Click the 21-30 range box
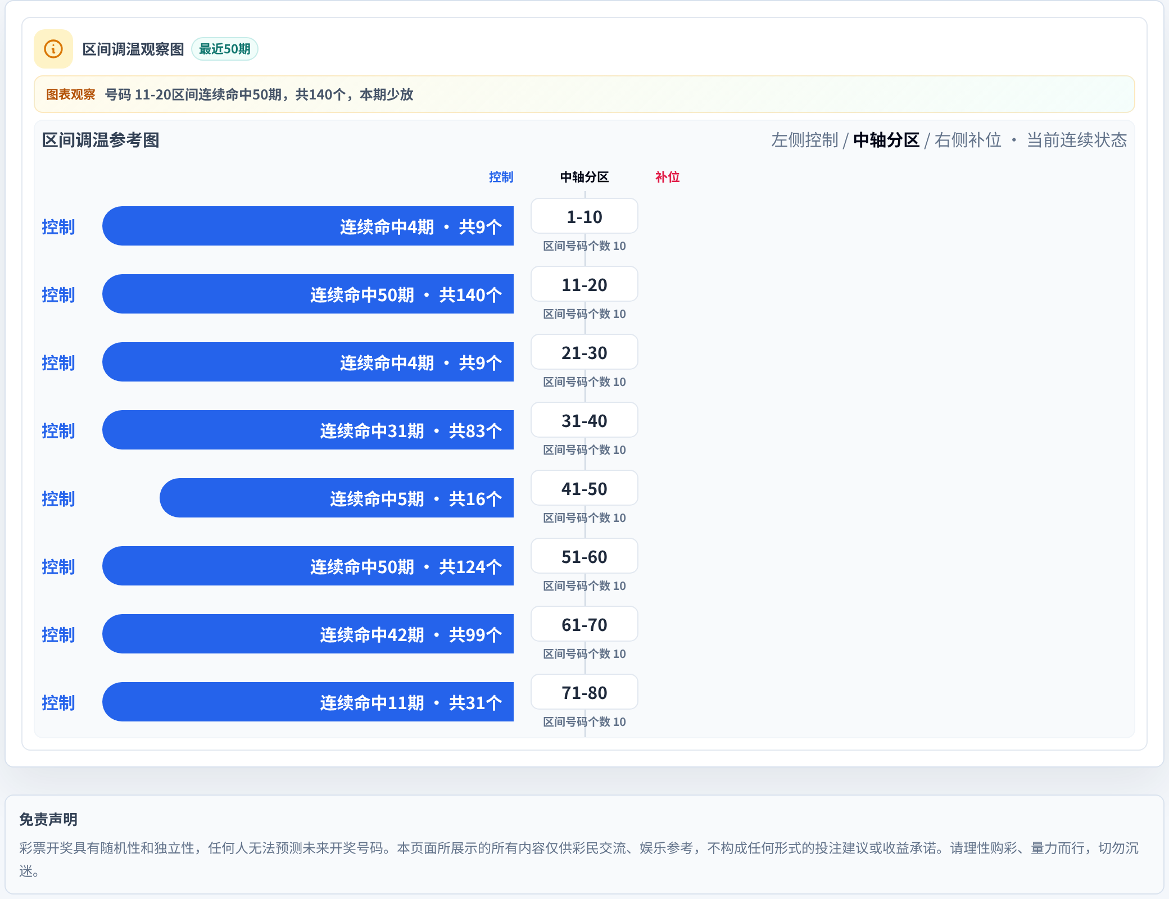Image resolution: width=1169 pixels, height=899 pixels. [x=584, y=352]
